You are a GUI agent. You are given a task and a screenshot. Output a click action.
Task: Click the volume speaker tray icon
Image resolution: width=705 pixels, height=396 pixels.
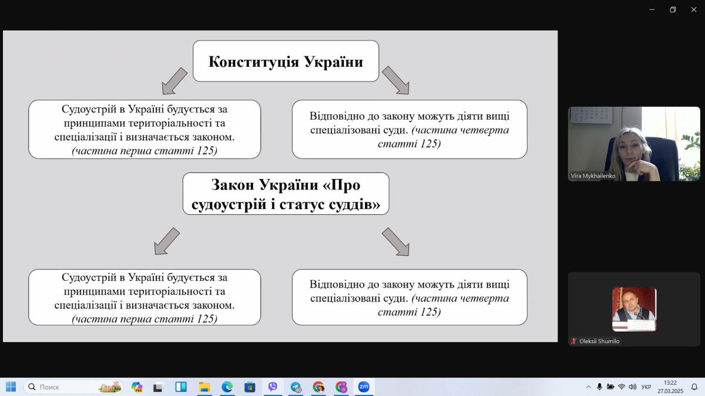(x=633, y=387)
